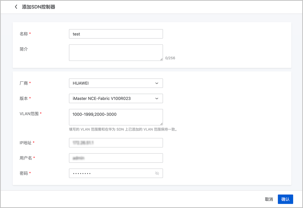Click inside the empty 简介 text area
Viewport: 303px width, 208px height.
116,53
